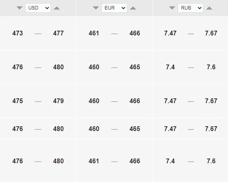This screenshot has width=228, height=182.
Task: Select the USD buy rate 473
Action: point(18,33)
